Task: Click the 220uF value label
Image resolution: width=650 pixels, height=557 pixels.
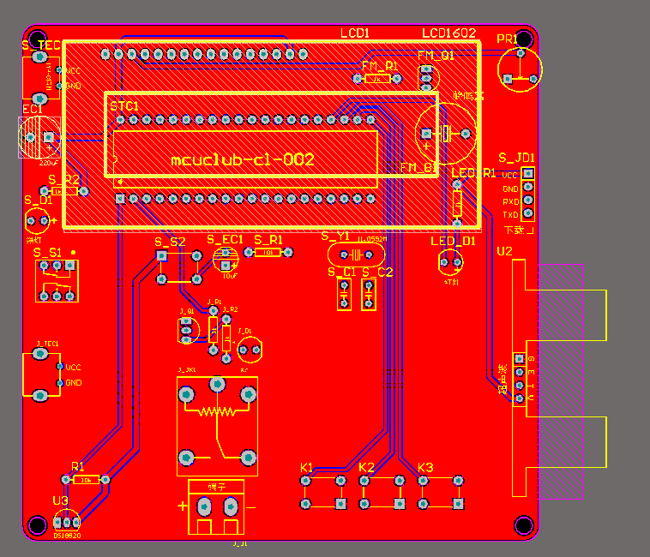Action: click(49, 163)
